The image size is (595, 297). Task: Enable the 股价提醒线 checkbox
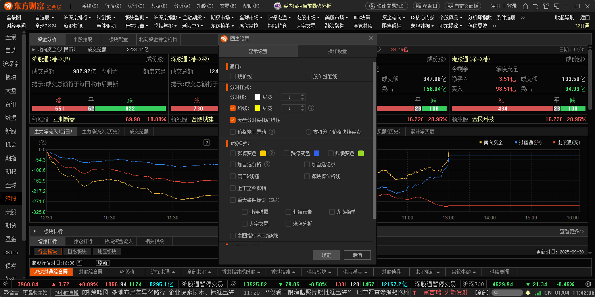309,76
